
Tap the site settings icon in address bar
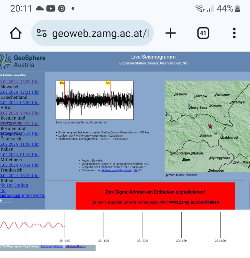[41, 33]
